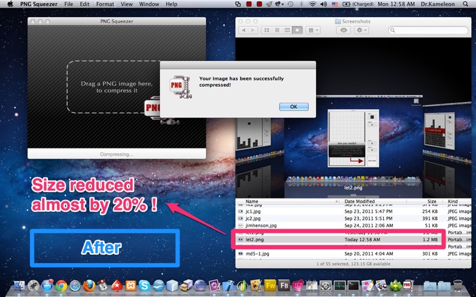Click the Time Machine menu bar icon

point(290,4)
